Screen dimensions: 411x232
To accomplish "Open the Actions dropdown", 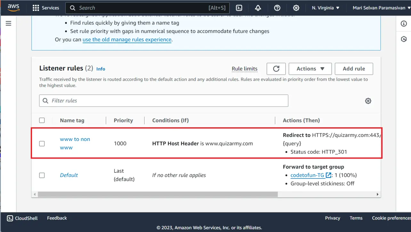I will pos(310,69).
